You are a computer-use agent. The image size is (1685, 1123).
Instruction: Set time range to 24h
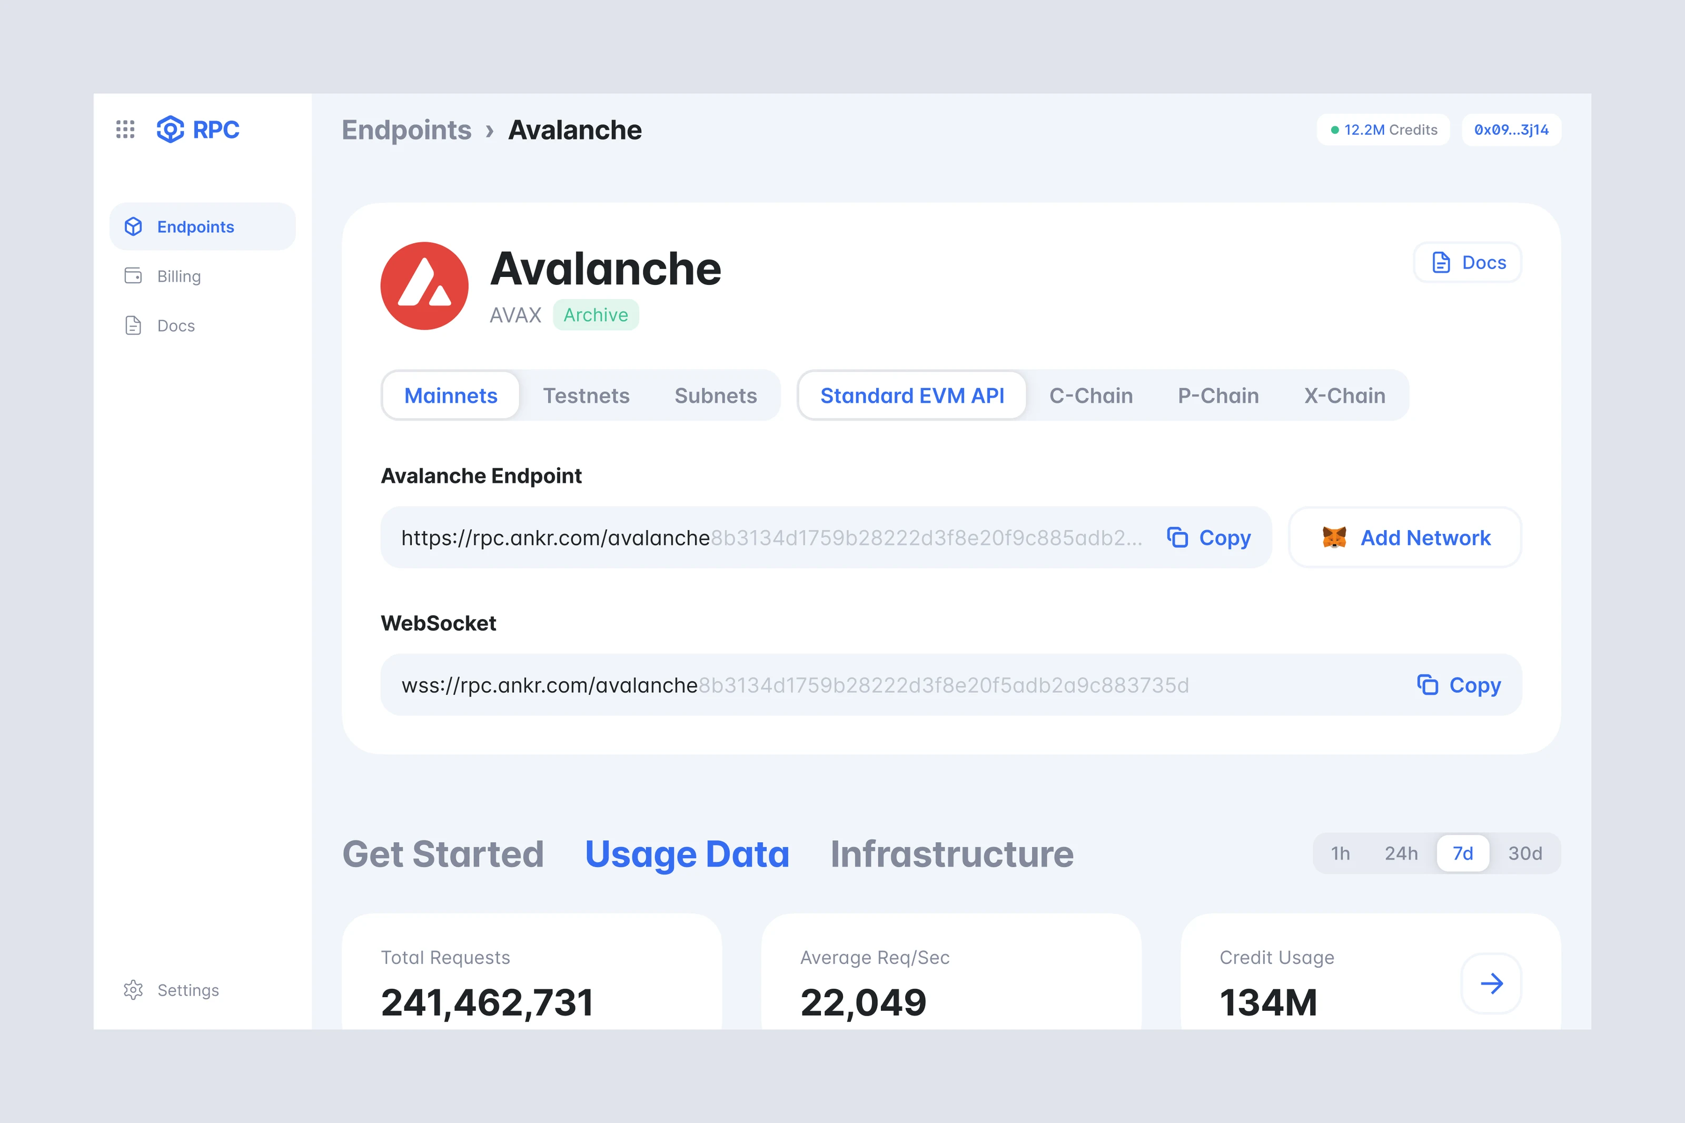pyautogui.click(x=1401, y=853)
